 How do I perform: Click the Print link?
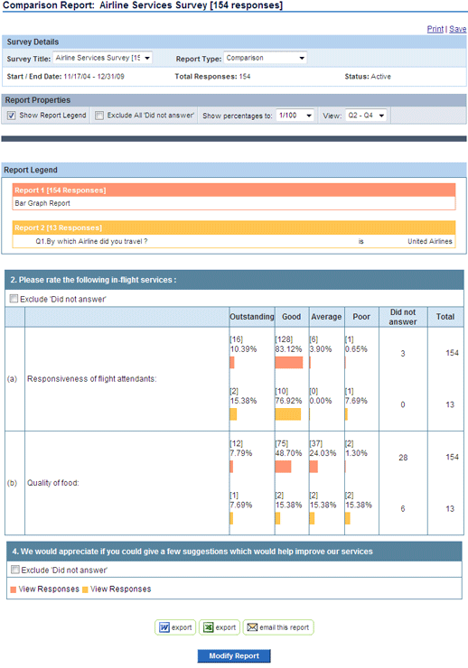point(435,29)
